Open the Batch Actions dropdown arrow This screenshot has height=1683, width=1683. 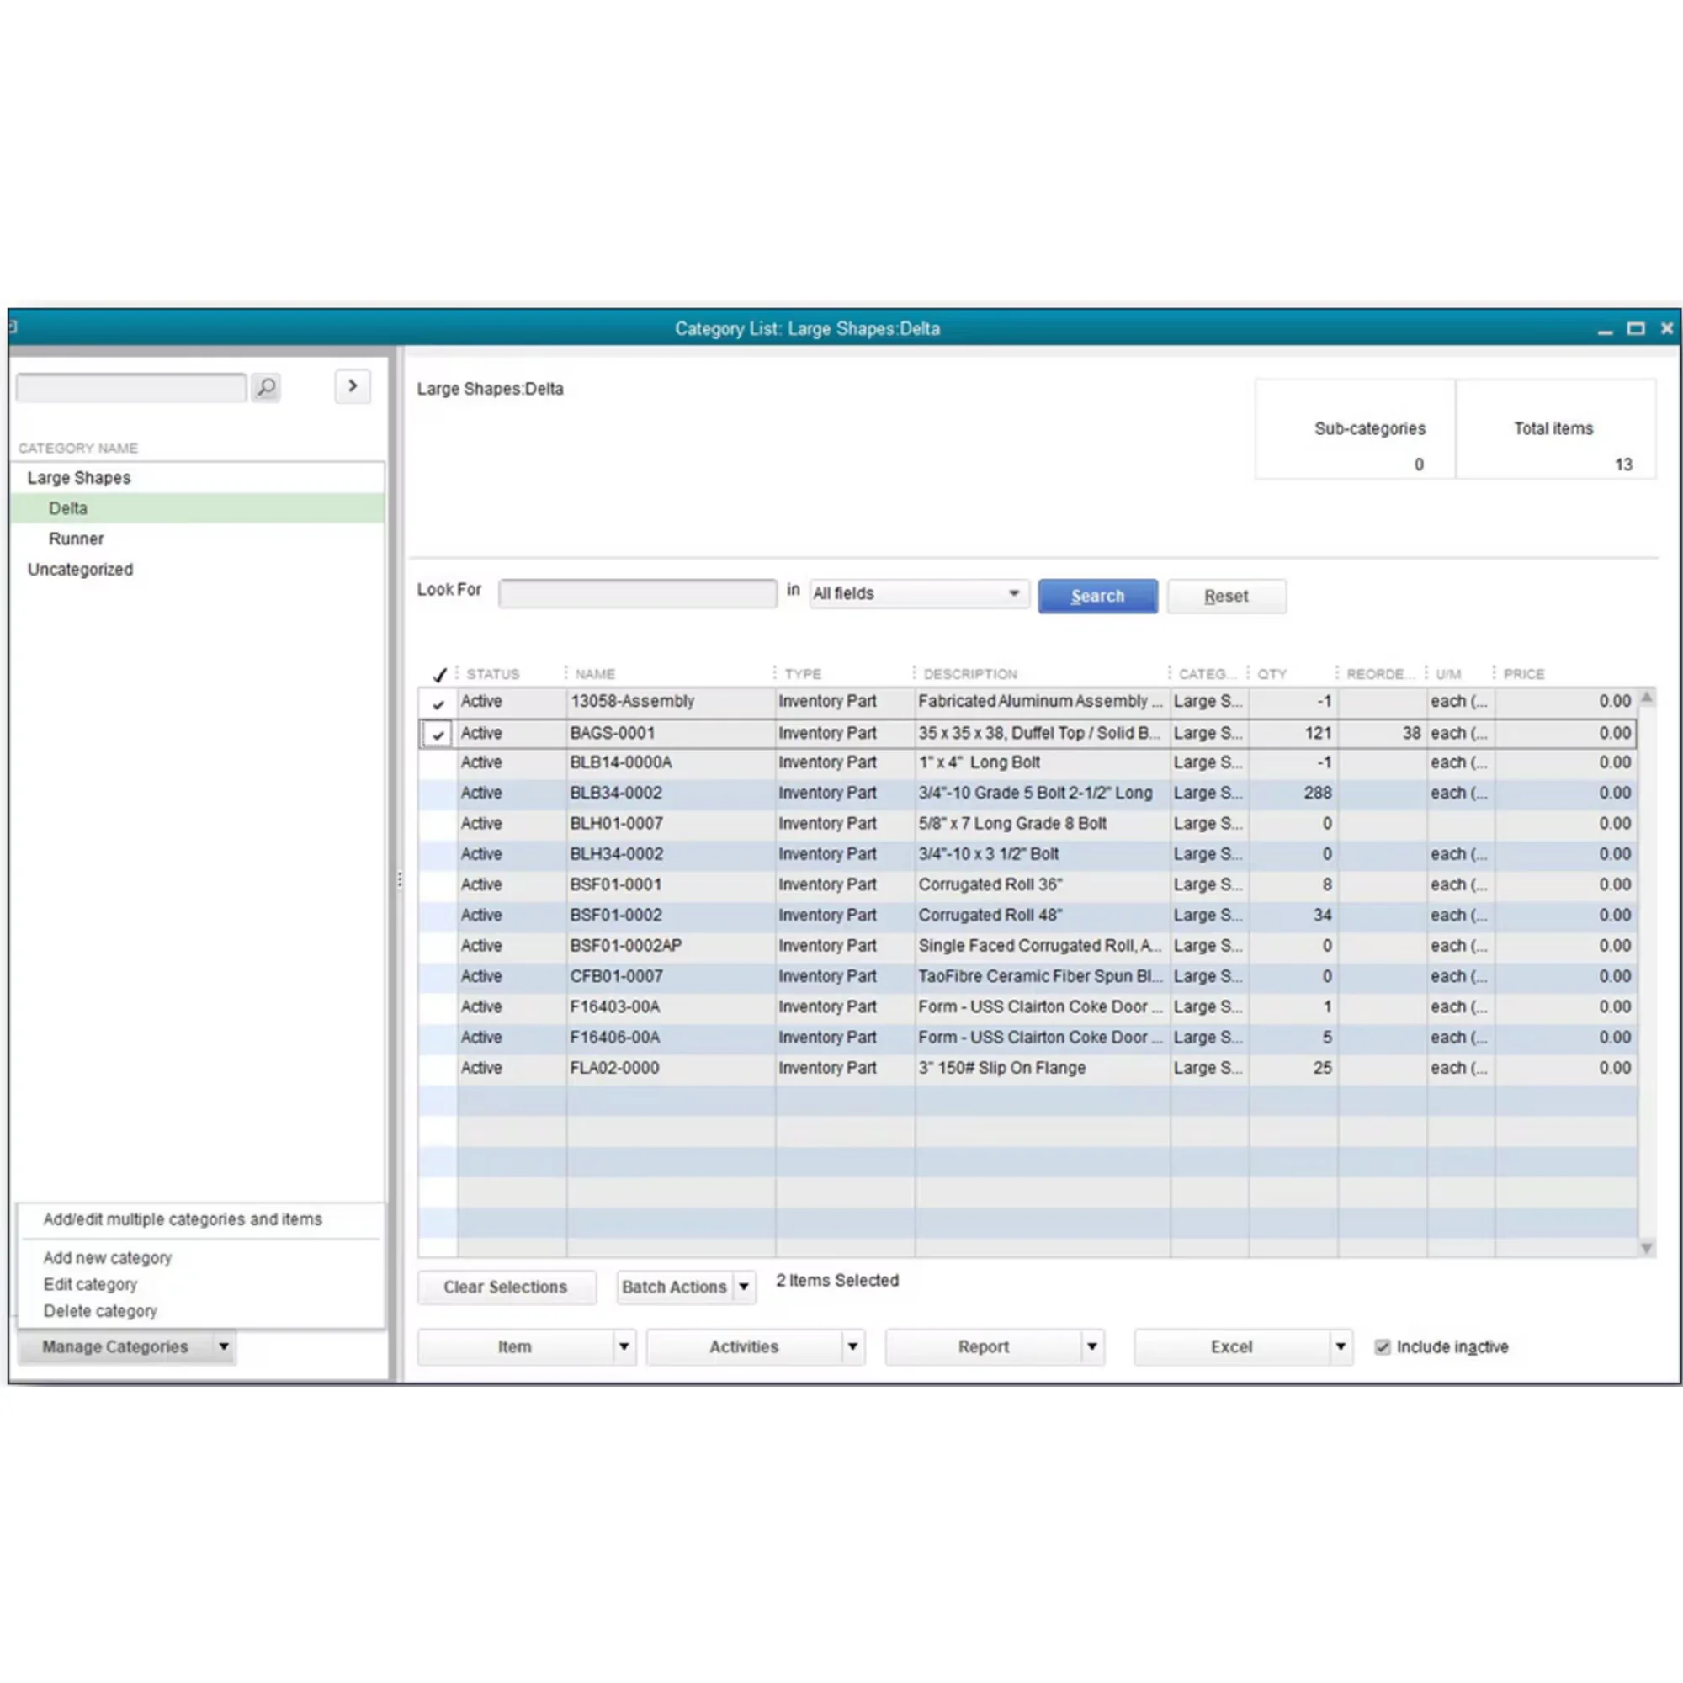[x=744, y=1287]
